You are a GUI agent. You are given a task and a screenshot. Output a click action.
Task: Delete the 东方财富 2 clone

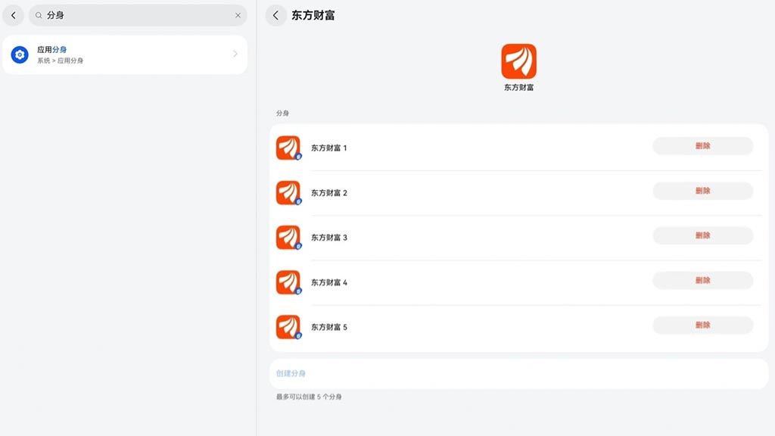pos(702,191)
